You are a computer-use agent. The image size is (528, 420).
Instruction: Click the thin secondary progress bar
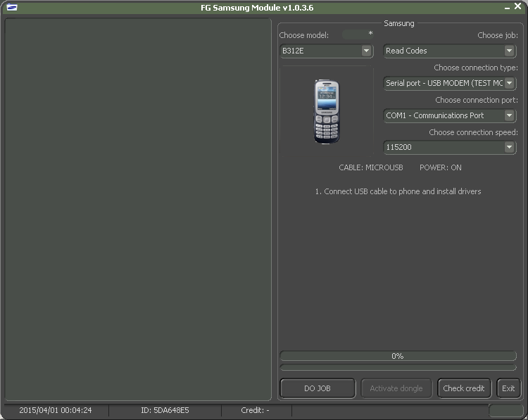pyautogui.click(x=398, y=367)
